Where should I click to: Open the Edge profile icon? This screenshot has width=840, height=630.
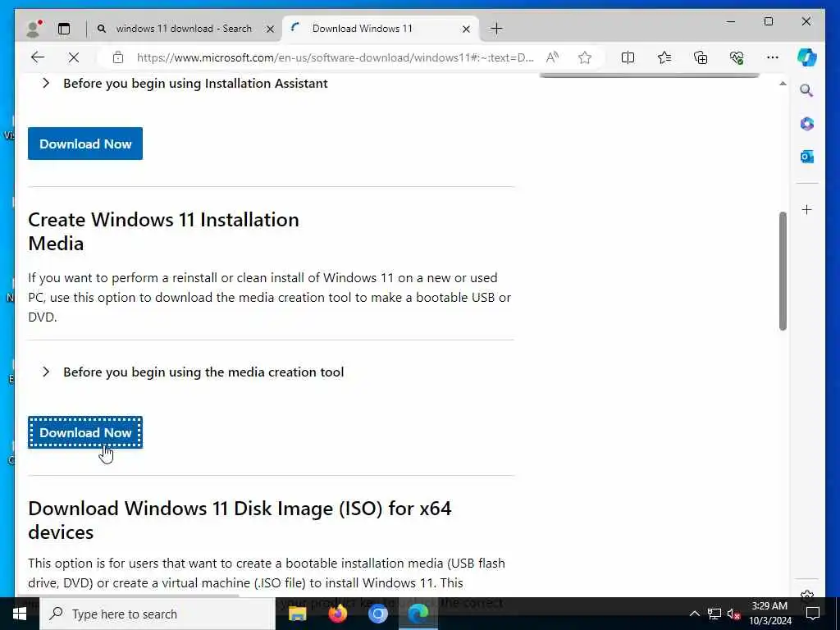34,29
